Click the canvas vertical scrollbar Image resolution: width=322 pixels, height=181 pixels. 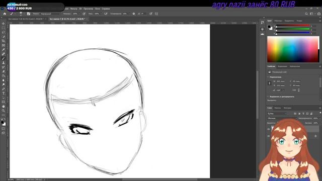pos(257,95)
